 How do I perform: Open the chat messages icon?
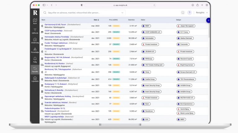(183, 13)
